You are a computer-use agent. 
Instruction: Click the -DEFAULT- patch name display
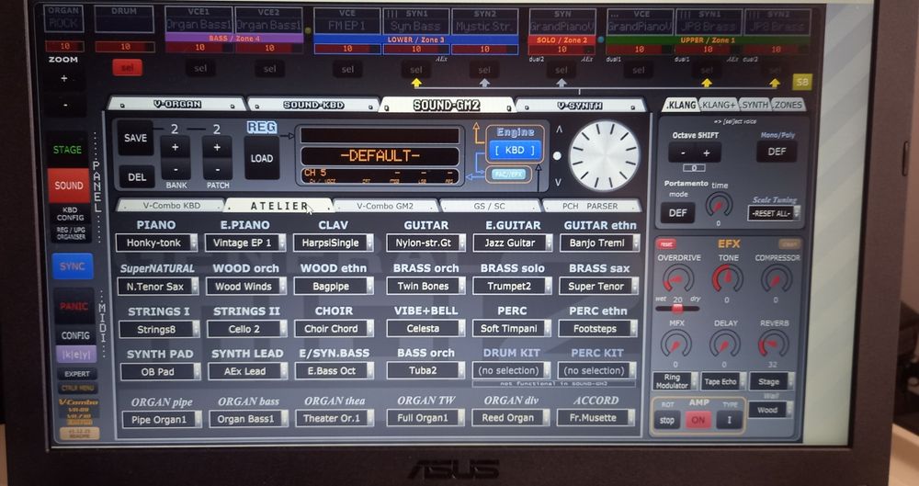tap(380, 156)
